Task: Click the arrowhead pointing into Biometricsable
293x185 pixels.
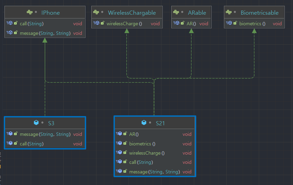Action: 254,31
